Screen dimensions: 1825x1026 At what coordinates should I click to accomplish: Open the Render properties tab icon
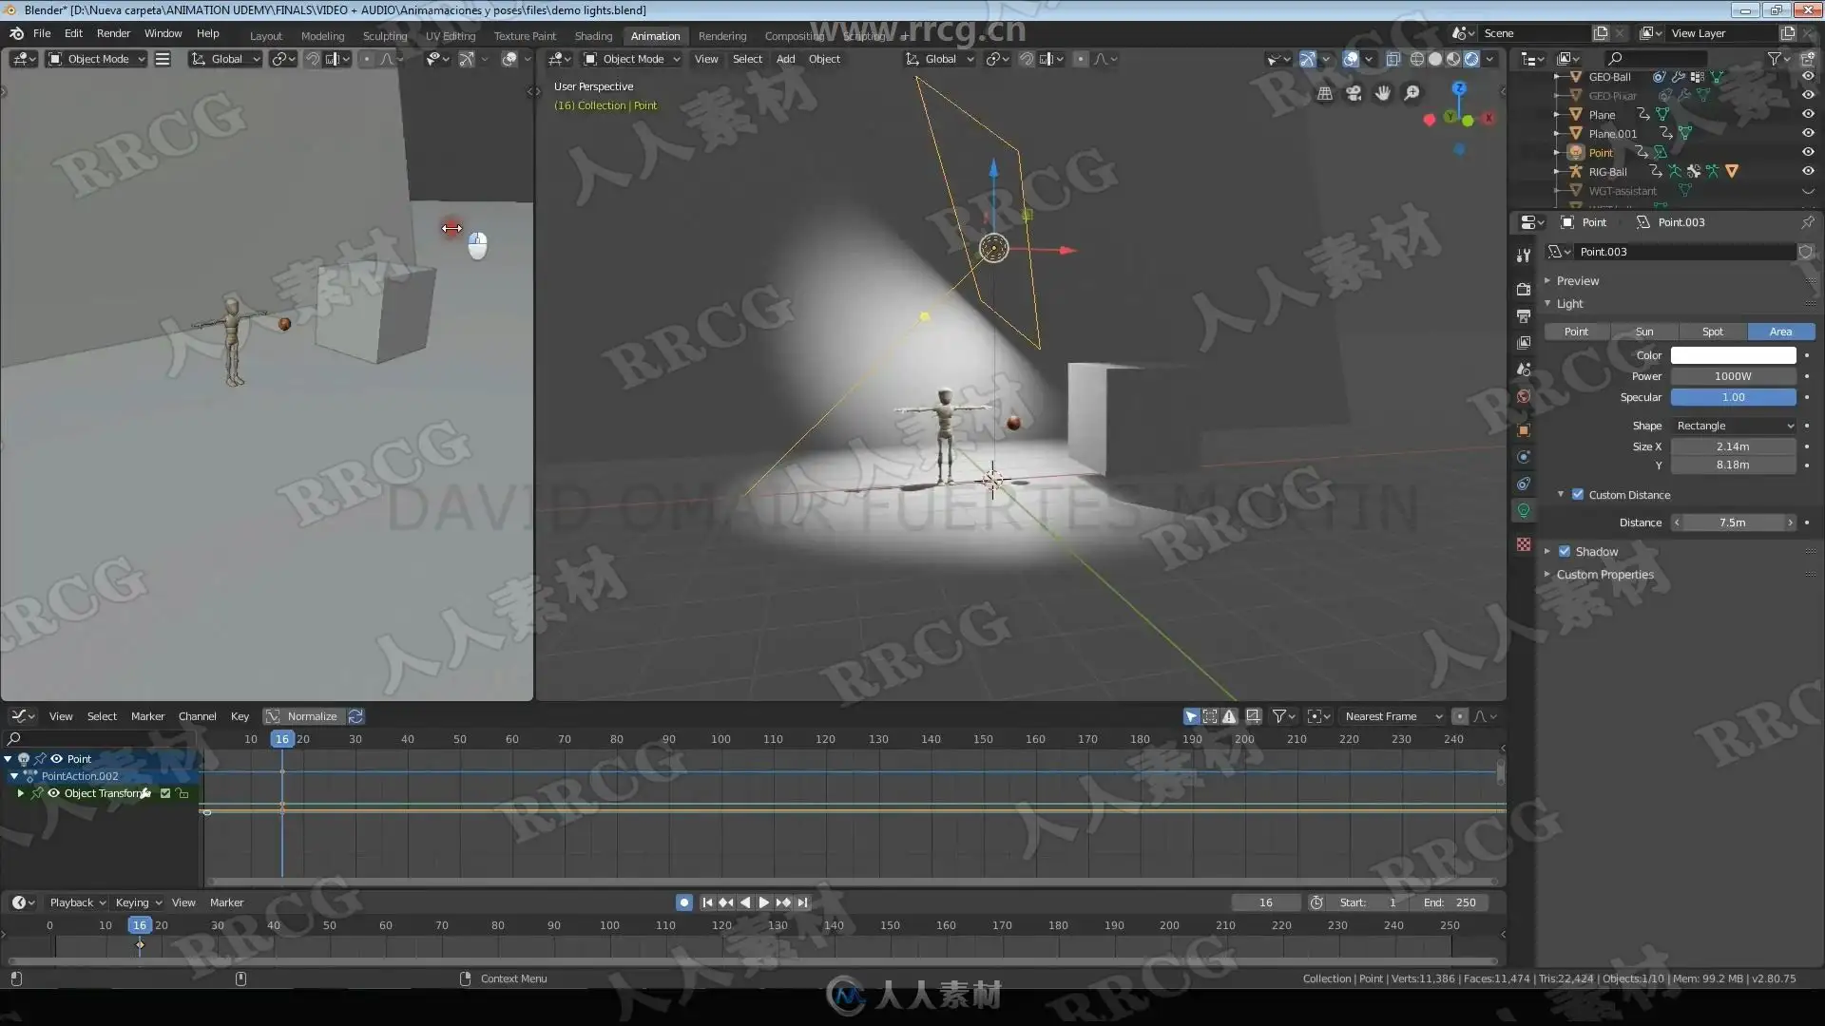click(x=1524, y=289)
